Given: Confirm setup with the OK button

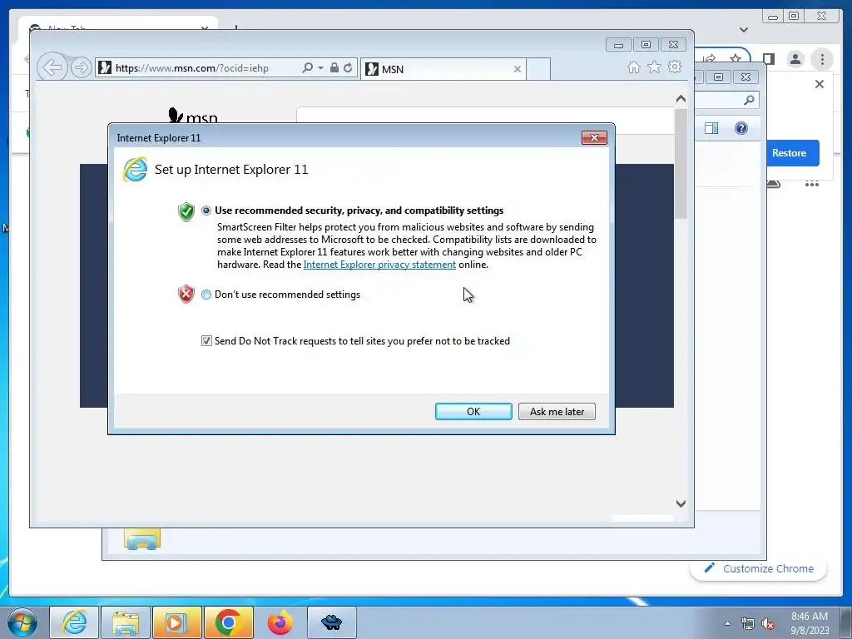Looking at the screenshot, I should pyautogui.click(x=473, y=411).
